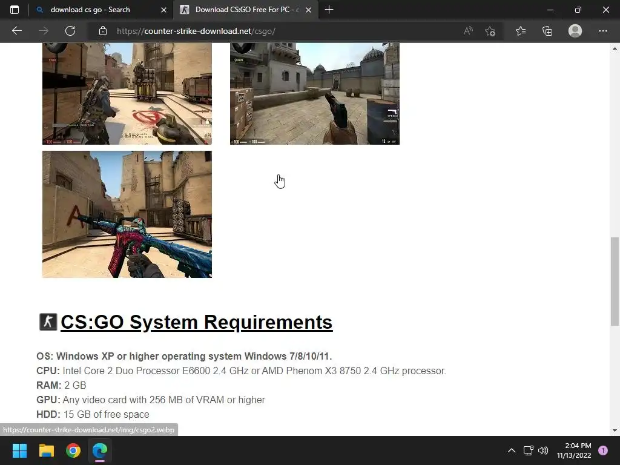Click the GPU requirement line
This screenshot has width=620, height=465.
151,400
